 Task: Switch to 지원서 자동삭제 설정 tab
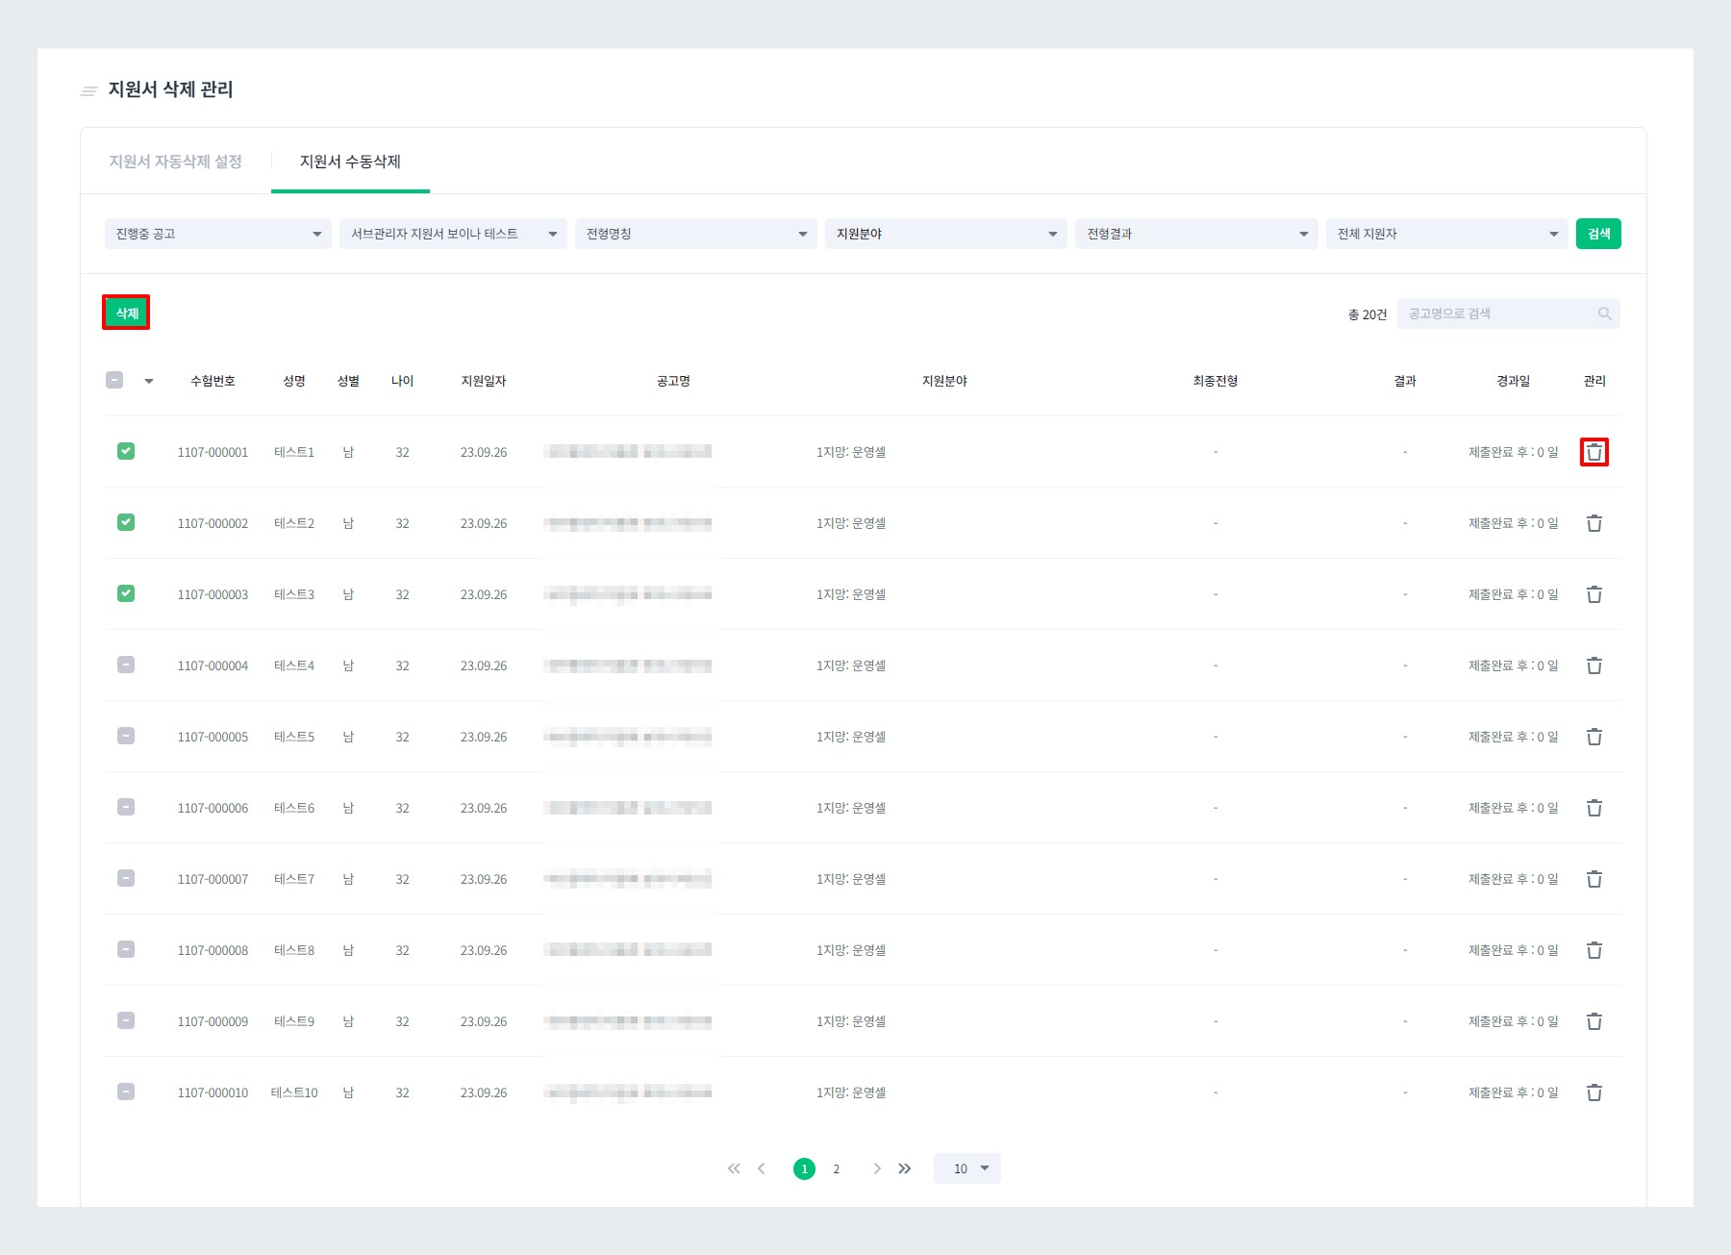coord(175,162)
